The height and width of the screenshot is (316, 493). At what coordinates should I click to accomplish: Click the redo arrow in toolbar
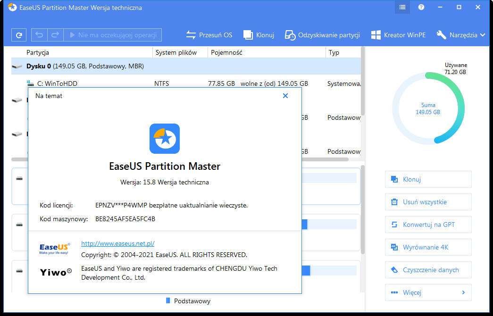[55, 35]
